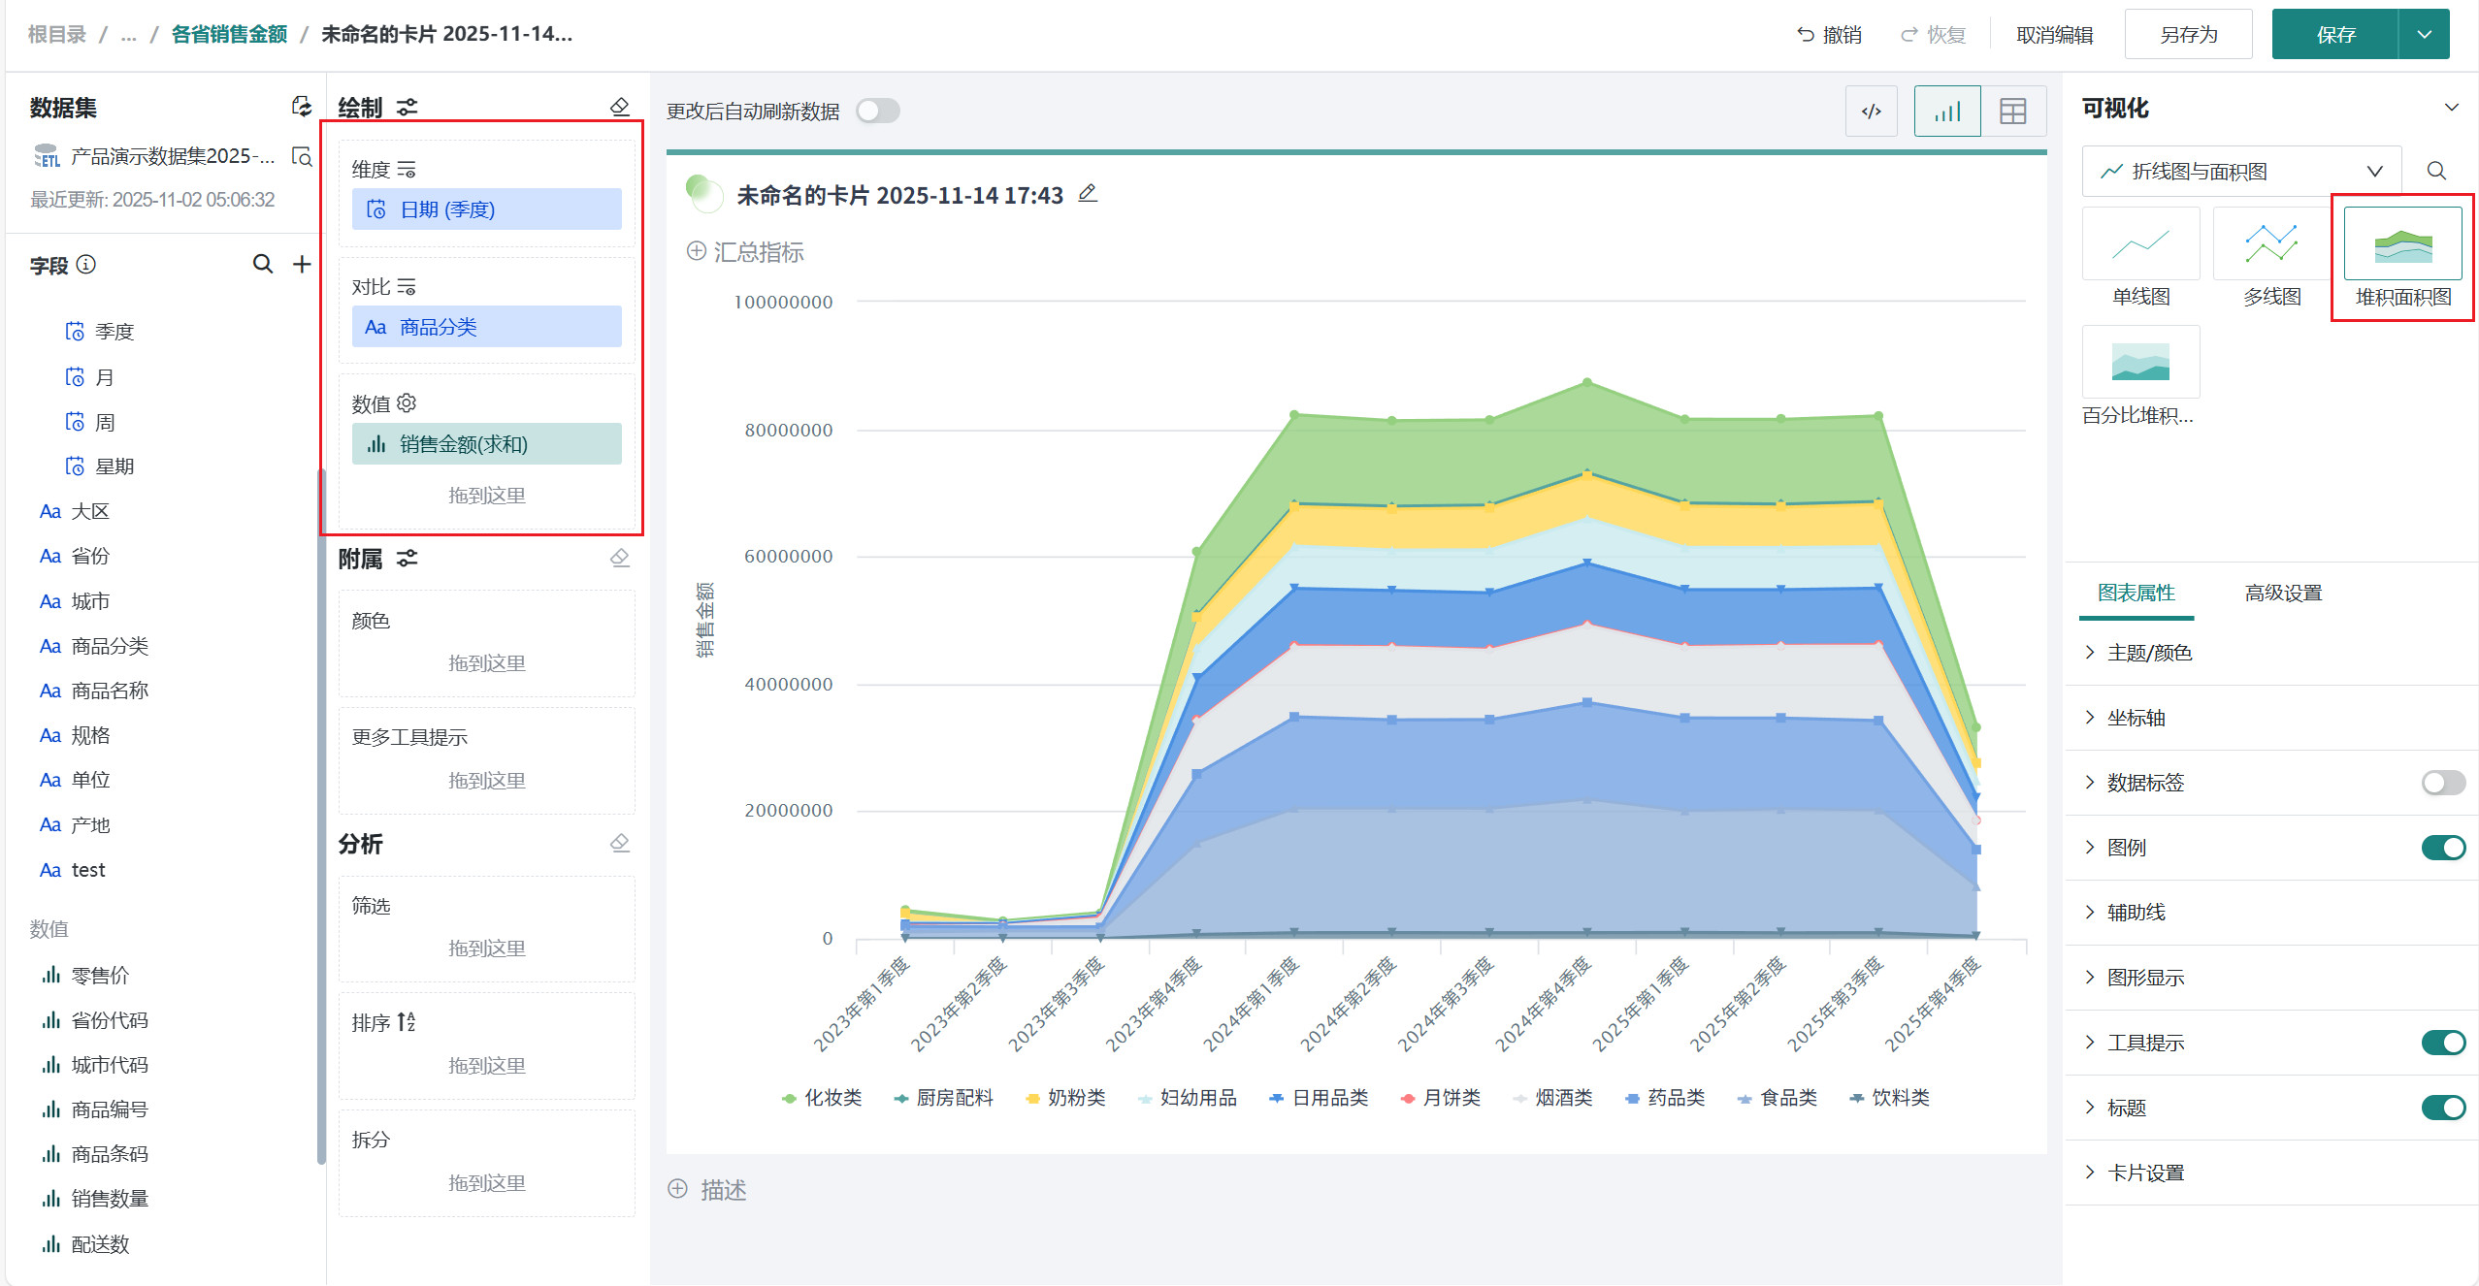Click the card title edit pencil
Image resolution: width=2479 pixels, height=1286 pixels.
tap(1088, 194)
